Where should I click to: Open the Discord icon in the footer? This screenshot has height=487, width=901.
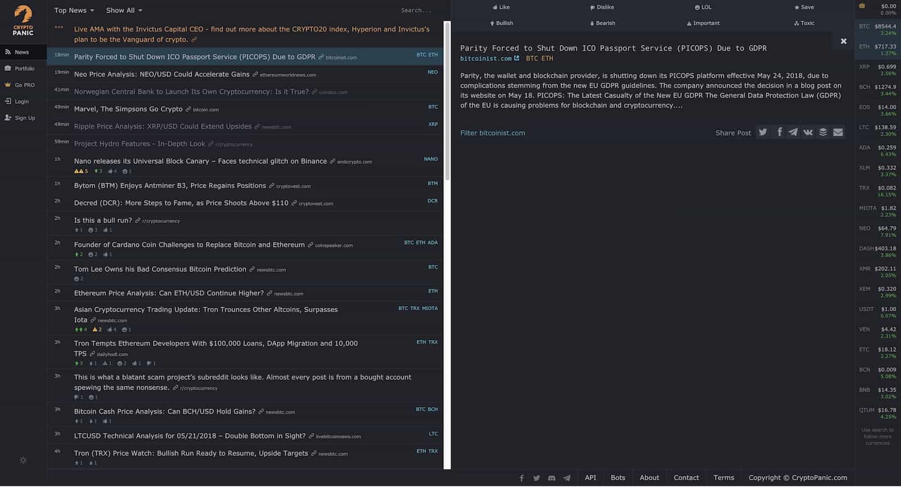coord(552,478)
